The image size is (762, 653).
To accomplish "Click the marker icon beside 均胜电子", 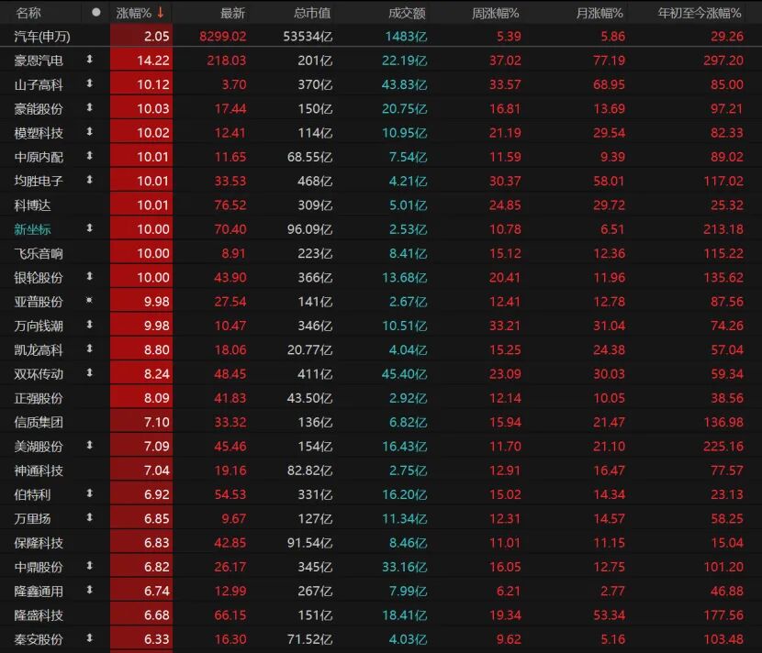I will 90,180.
